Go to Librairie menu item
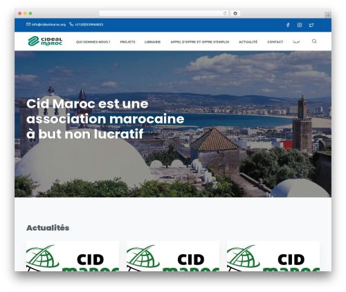This screenshot has width=346, height=292. pyautogui.click(x=152, y=42)
